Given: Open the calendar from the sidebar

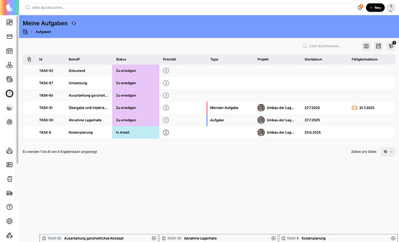Looking at the screenshot, I should point(9,51).
